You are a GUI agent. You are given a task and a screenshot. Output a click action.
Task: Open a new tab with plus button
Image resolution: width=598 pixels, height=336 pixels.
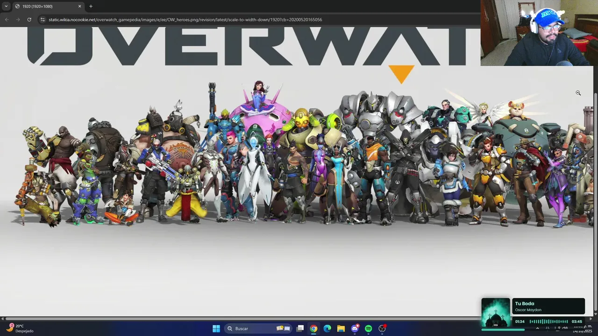click(x=91, y=6)
